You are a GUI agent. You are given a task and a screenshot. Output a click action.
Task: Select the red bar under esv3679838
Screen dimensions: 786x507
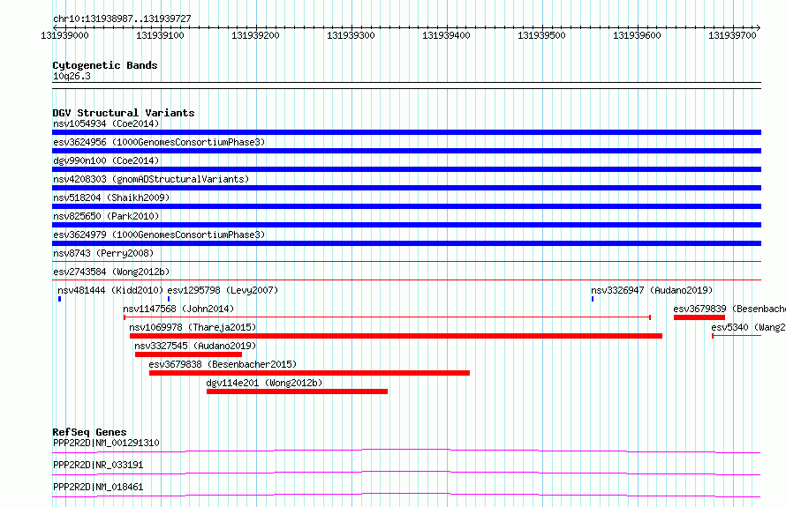click(x=309, y=373)
